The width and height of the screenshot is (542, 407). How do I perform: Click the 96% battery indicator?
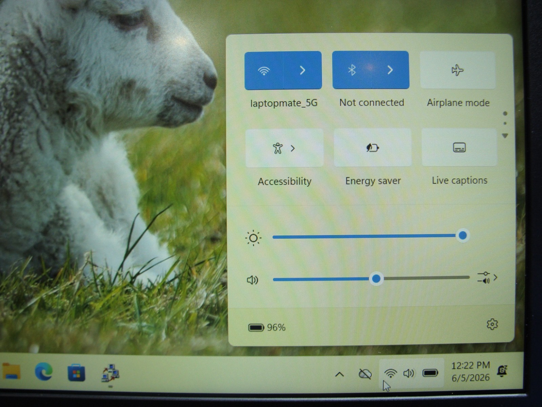click(x=267, y=327)
